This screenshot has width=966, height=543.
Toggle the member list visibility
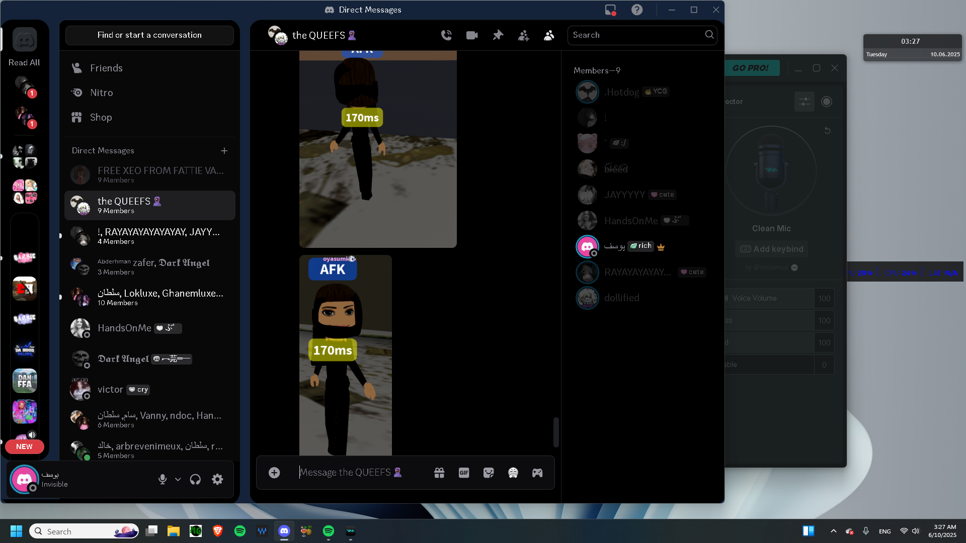[x=549, y=35]
